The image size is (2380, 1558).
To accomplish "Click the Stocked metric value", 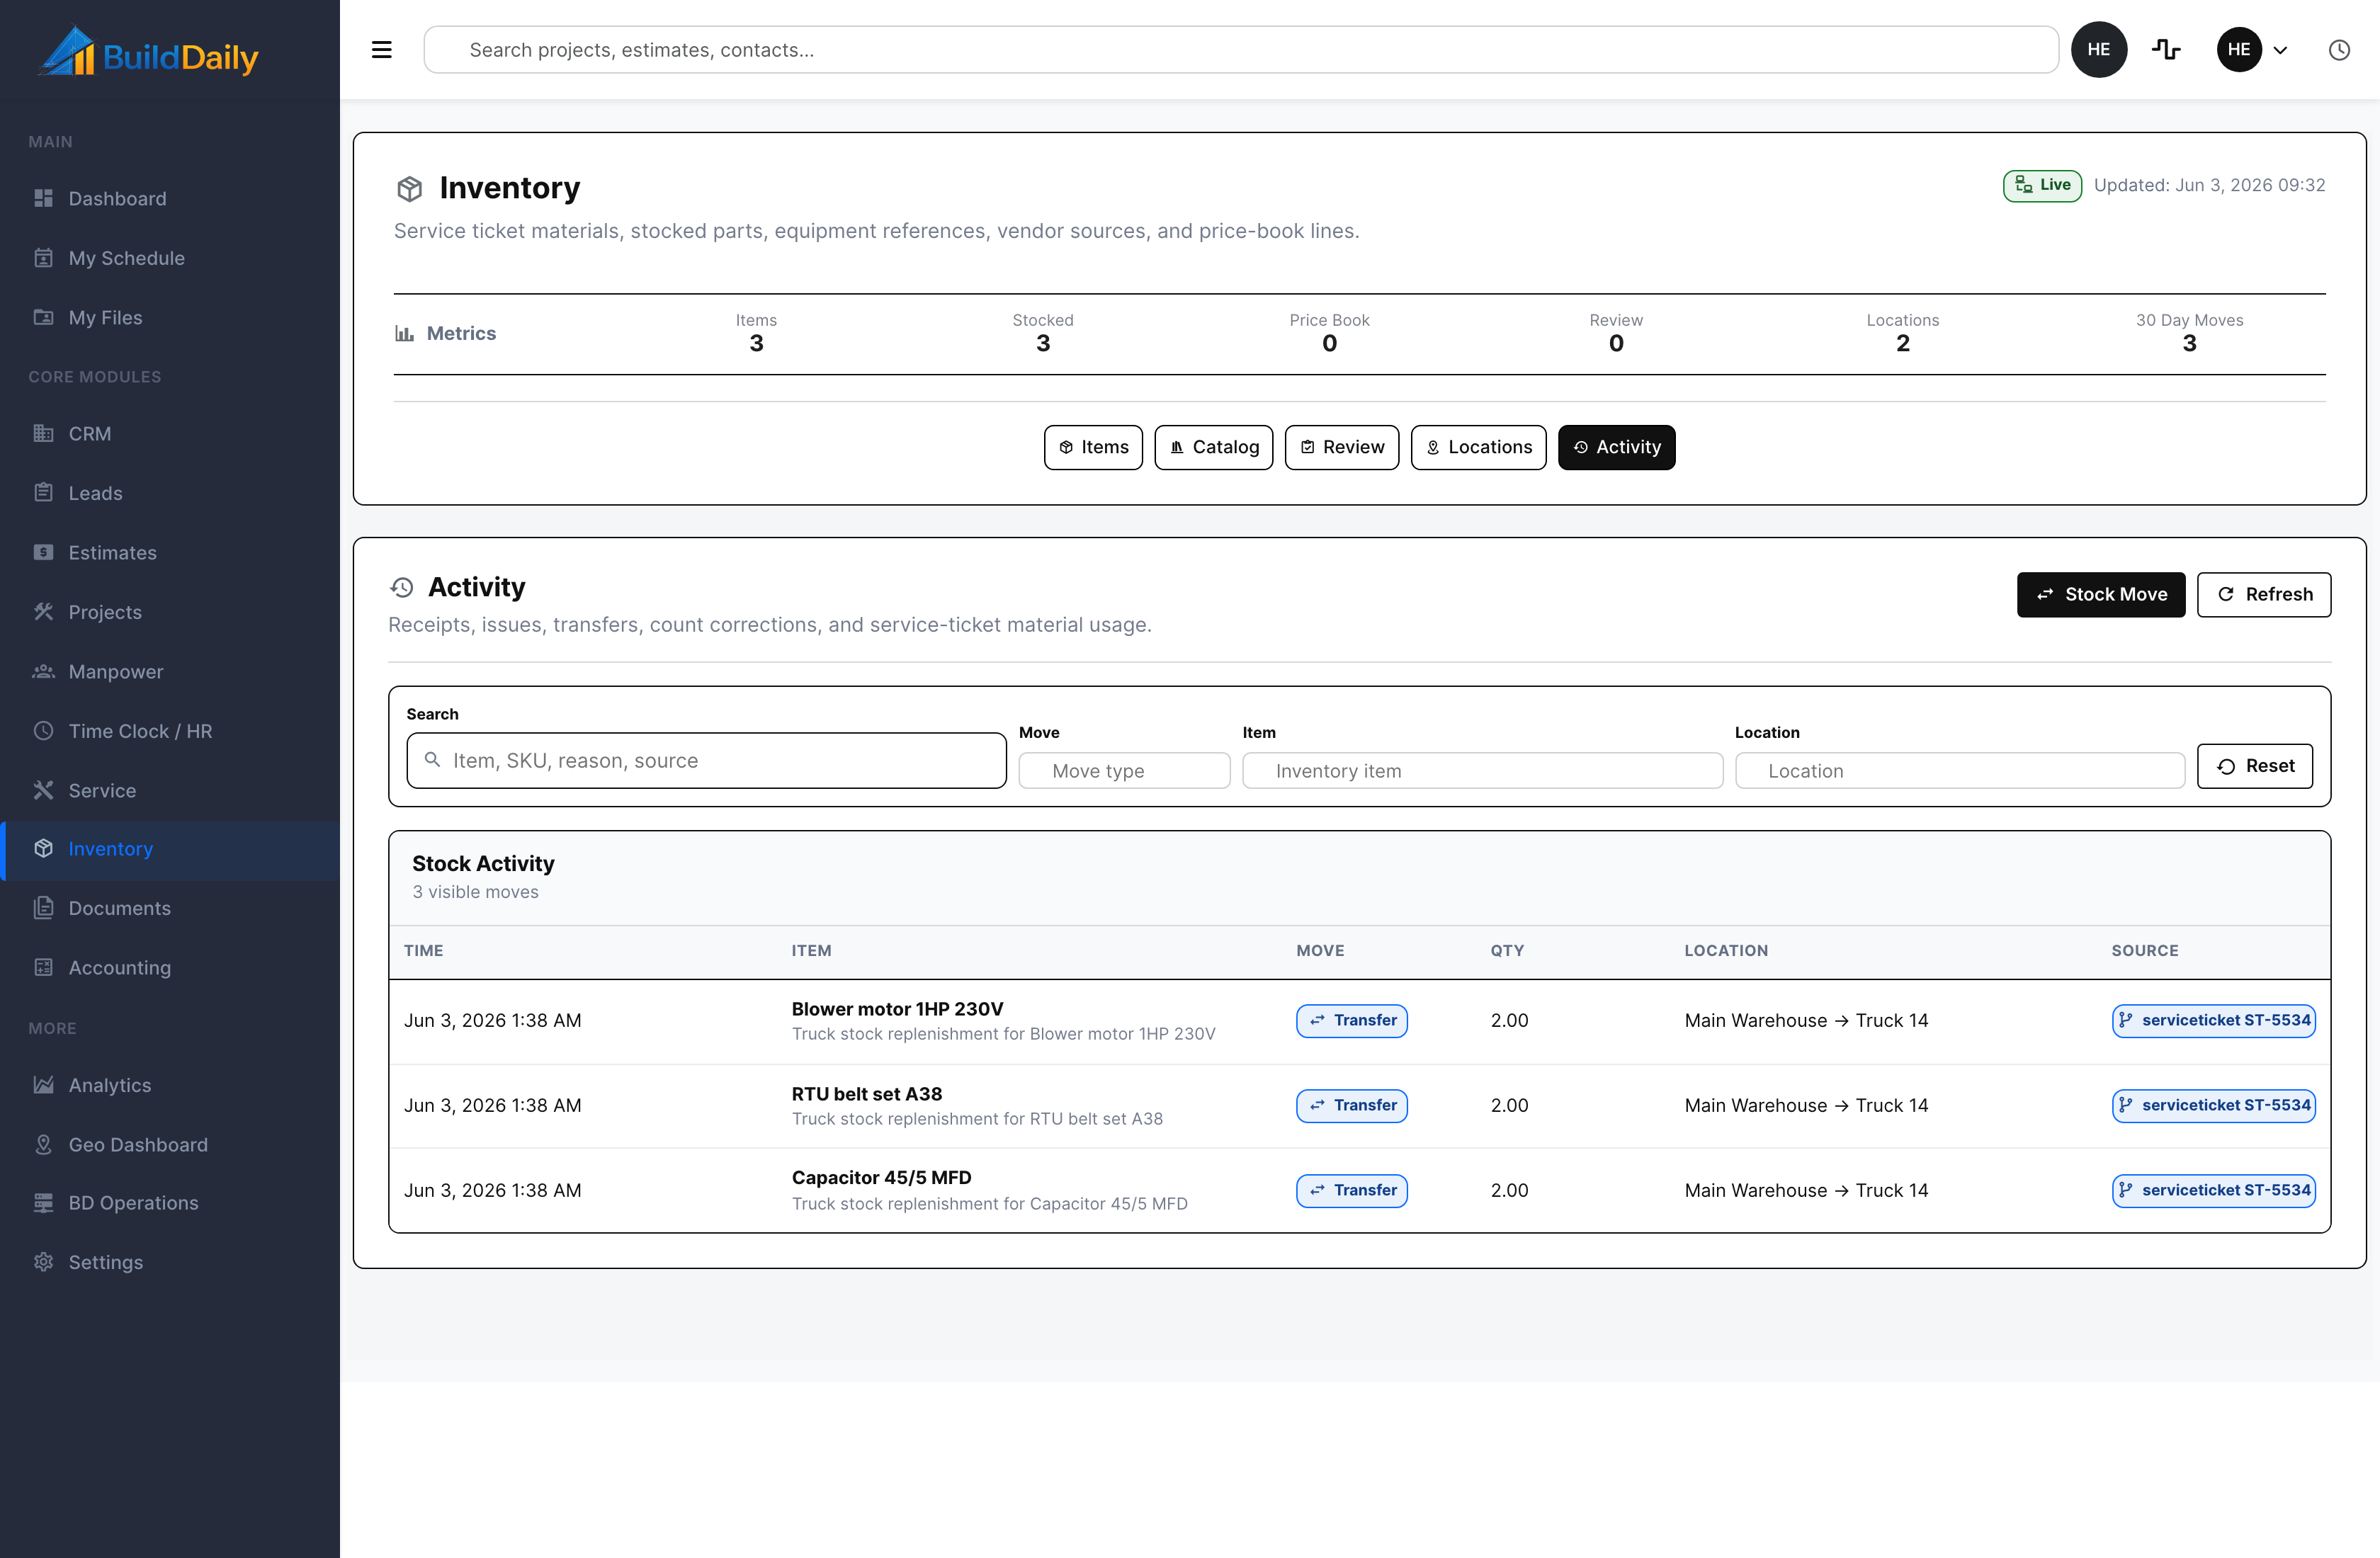I will 1042,344.
